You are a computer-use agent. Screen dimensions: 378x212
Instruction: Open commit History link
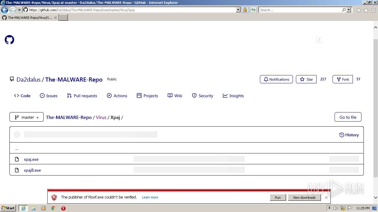(349, 135)
